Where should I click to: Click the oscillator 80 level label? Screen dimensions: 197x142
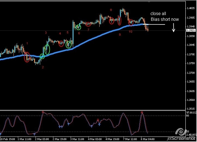pyautogui.click(x=188, y=116)
